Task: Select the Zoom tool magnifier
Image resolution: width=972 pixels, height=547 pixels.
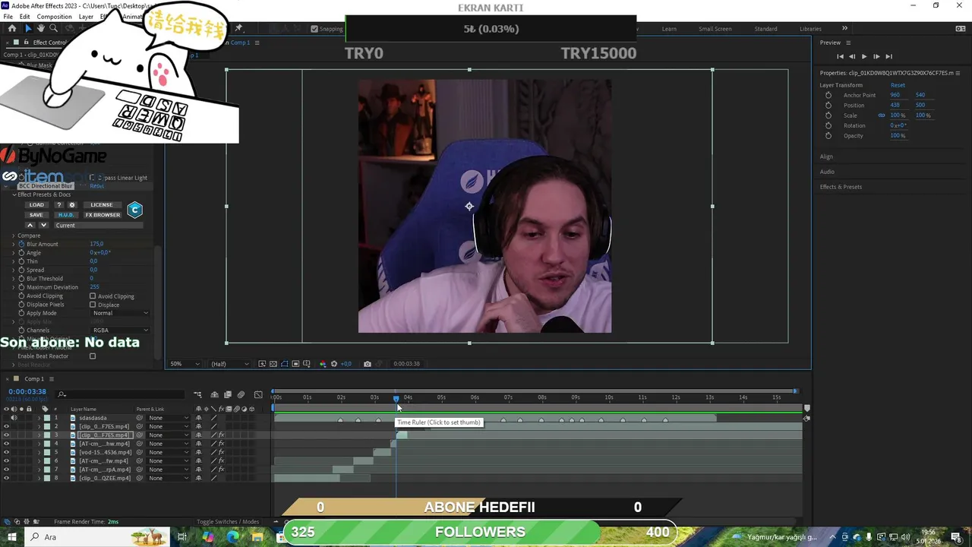Action: click(54, 28)
